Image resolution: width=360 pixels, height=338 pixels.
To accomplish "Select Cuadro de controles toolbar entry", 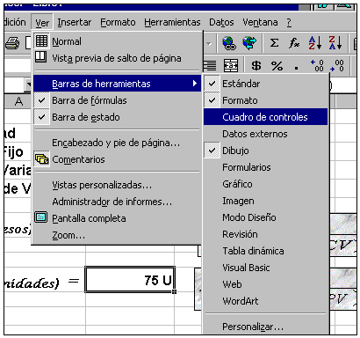I will (266, 117).
